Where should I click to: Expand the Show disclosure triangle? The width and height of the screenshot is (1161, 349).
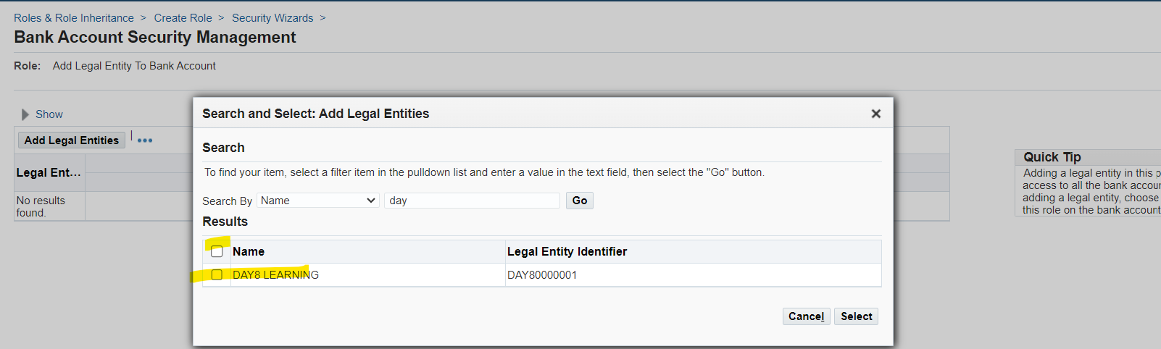[25, 114]
